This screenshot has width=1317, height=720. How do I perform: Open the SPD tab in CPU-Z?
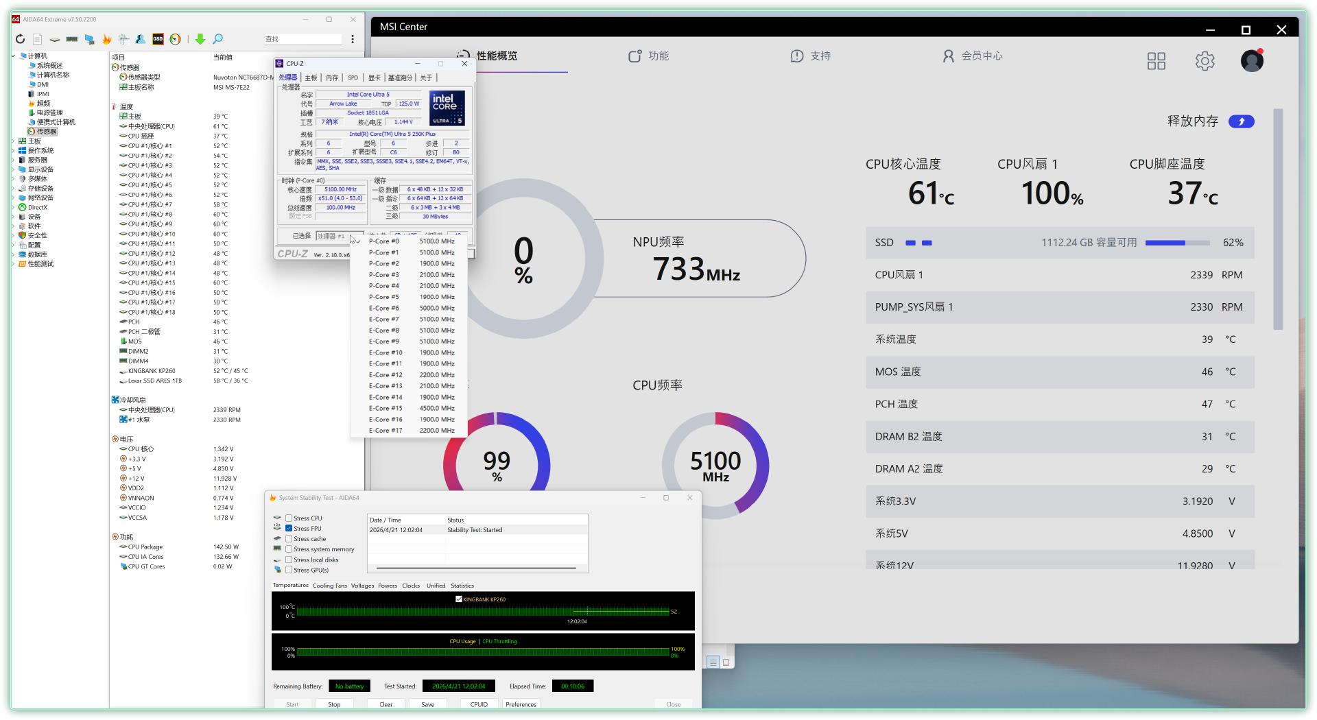click(x=353, y=77)
